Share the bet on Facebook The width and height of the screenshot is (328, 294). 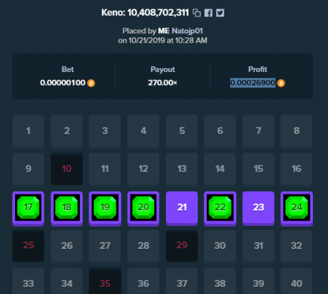click(209, 13)
